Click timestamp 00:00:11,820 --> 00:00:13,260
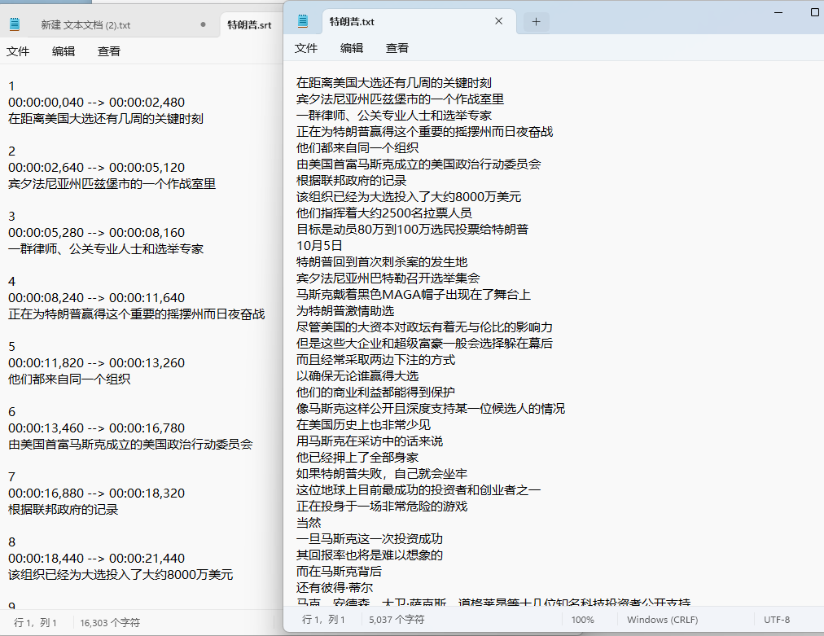Viewport: 824px width, 636px height. coord(97,363)
